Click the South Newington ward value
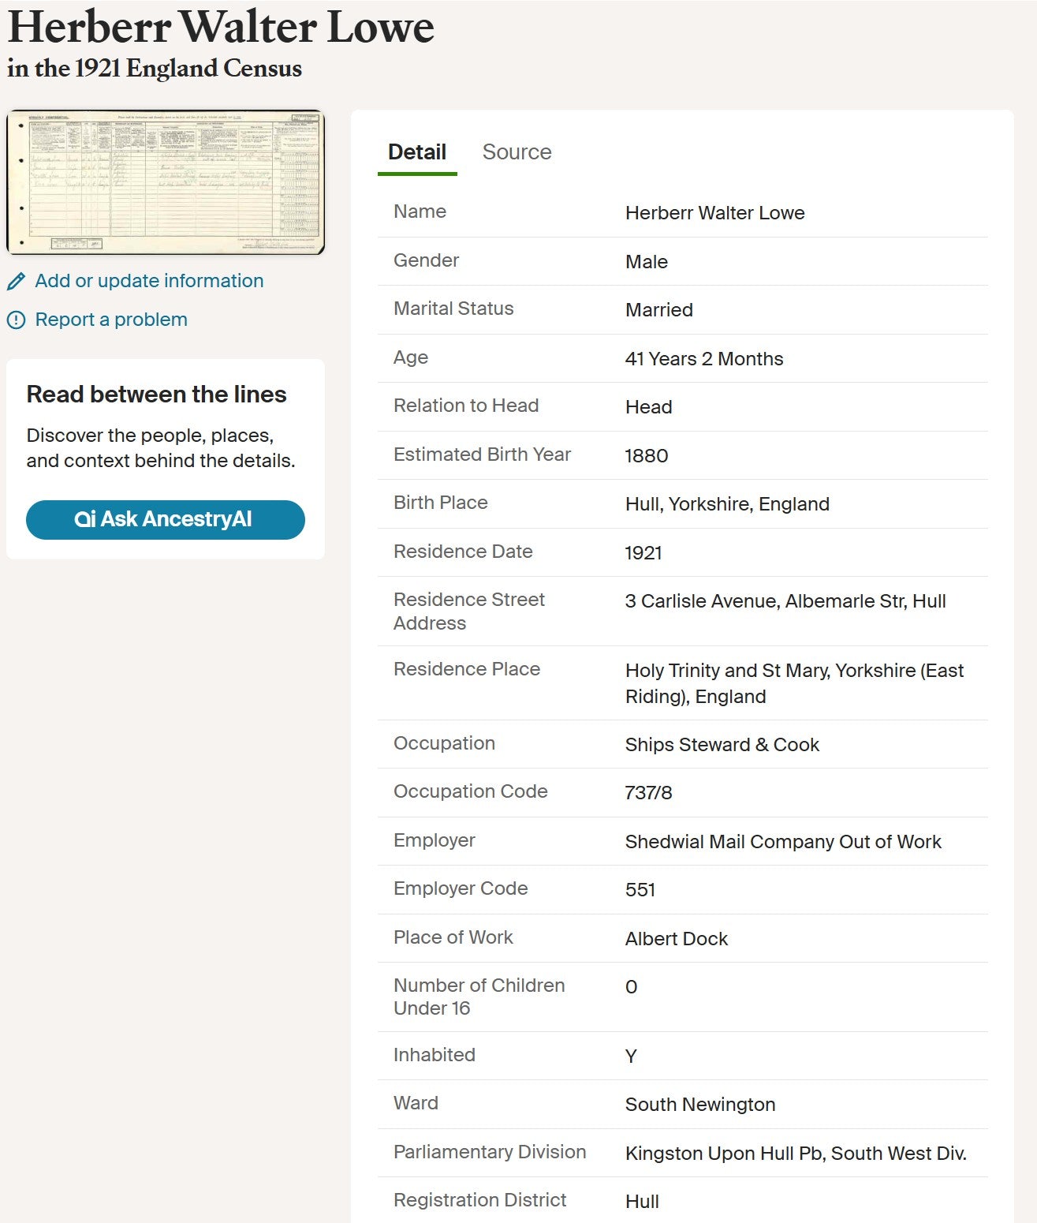 [699, 1105]
